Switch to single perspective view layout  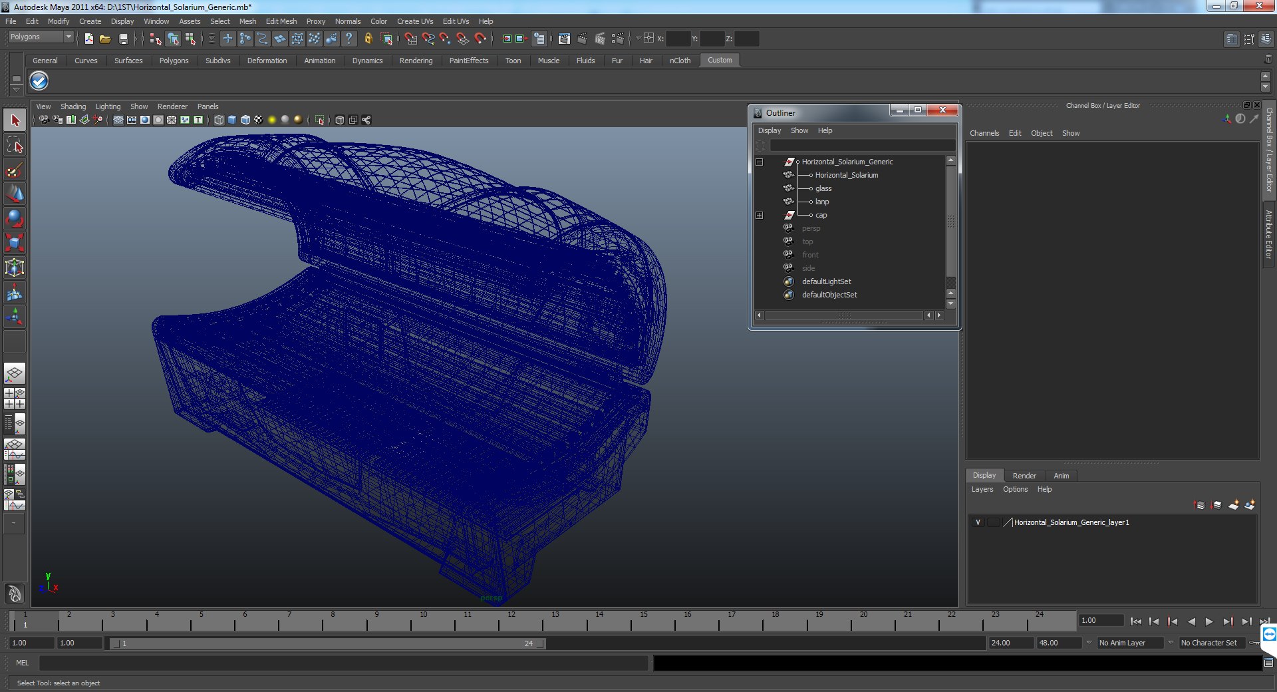pyautogui.click(x=15, y=373)
